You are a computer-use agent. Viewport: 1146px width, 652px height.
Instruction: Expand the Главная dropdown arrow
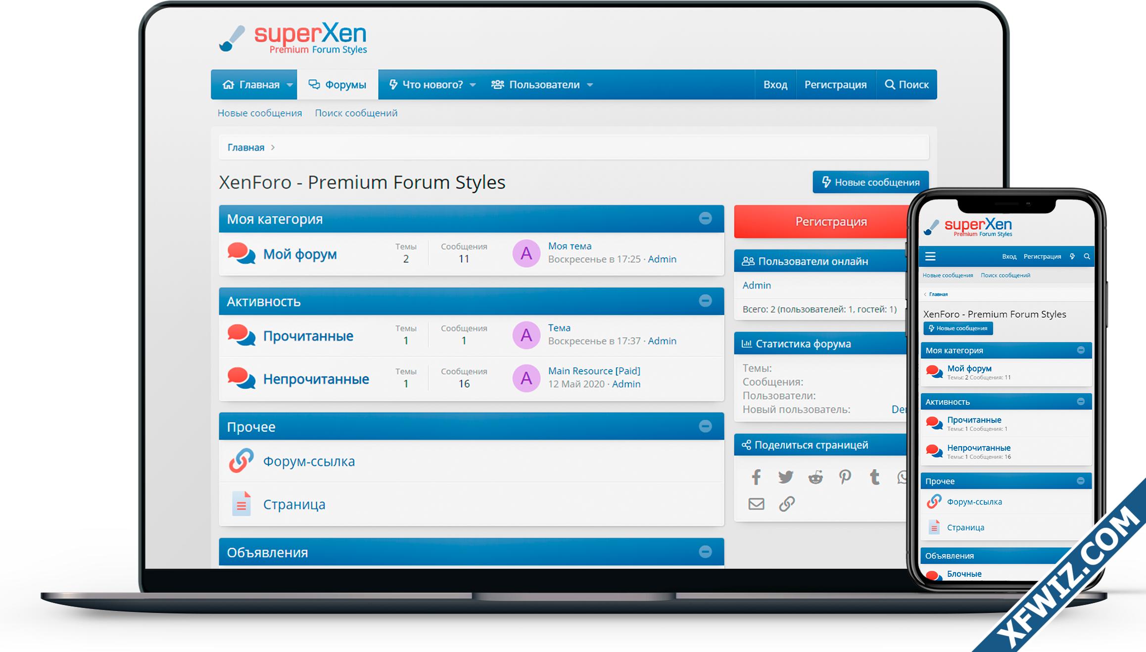point(290,85)
